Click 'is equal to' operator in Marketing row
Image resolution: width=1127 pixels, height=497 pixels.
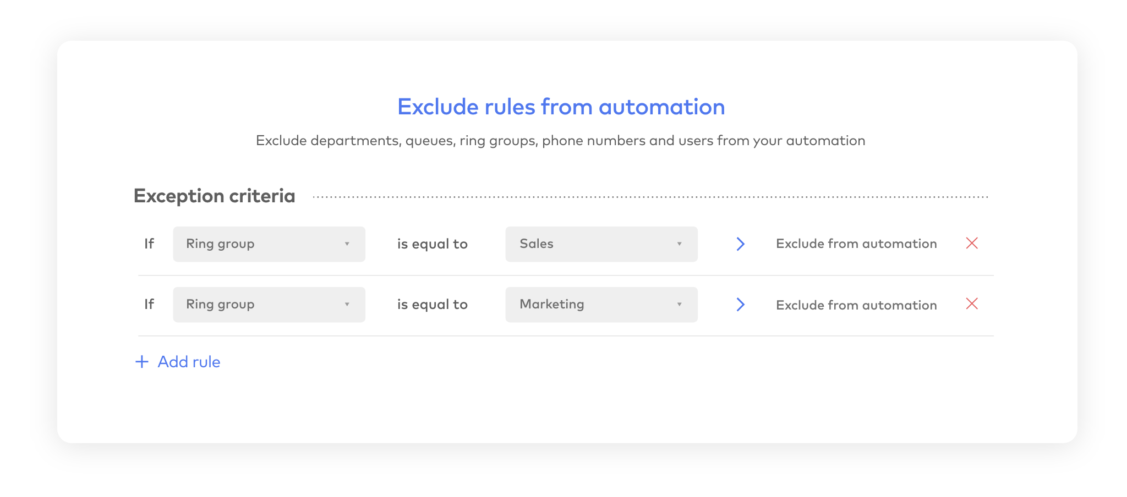coord(432,305)
